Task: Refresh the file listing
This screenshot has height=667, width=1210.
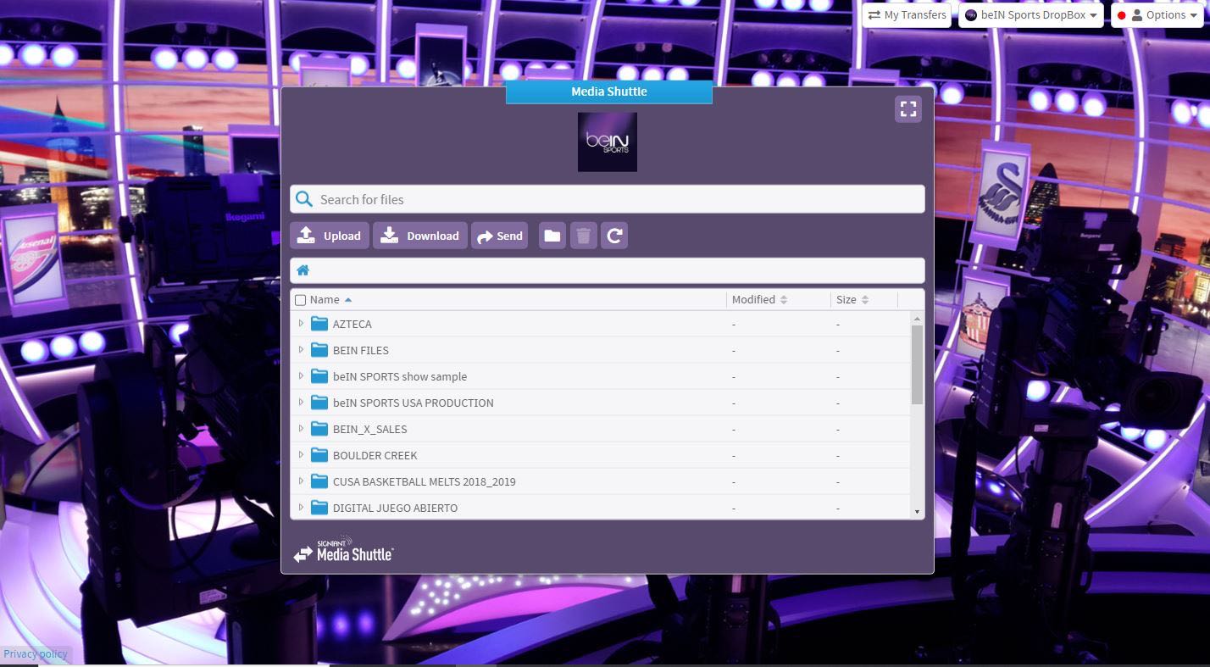Action: click(x=614, y=235)
